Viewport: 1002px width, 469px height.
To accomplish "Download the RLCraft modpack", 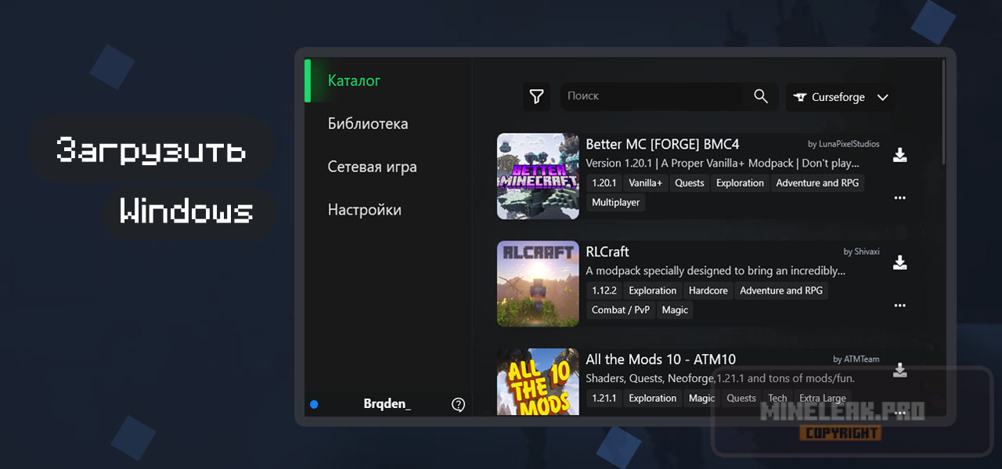I will tap(900, 262).
